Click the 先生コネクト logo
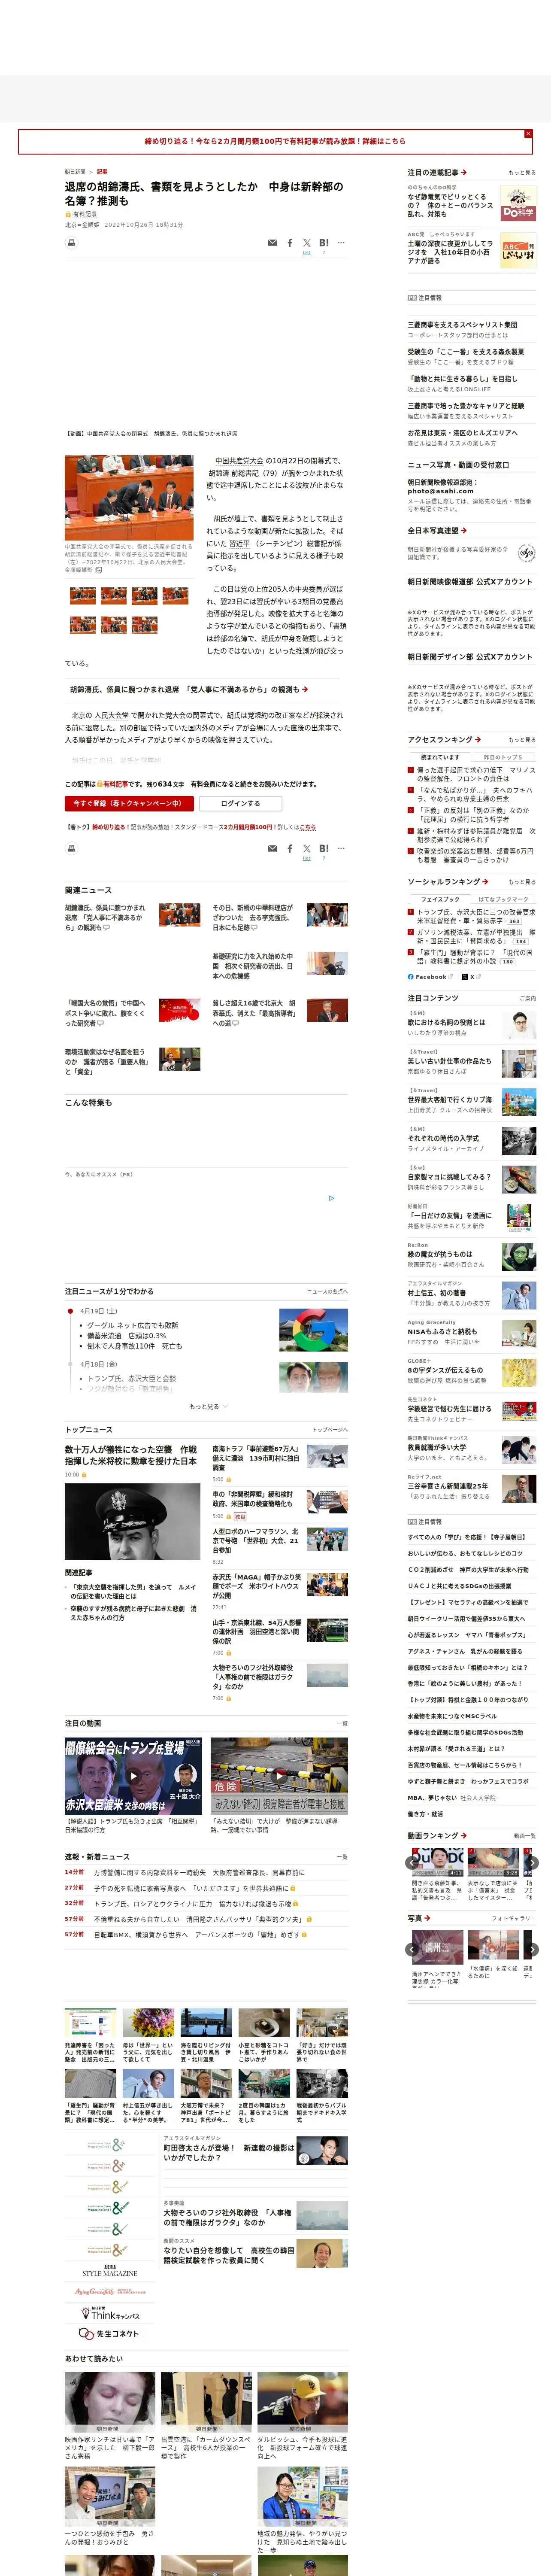The image size is (551, 2576). (x=109, y=2334)
